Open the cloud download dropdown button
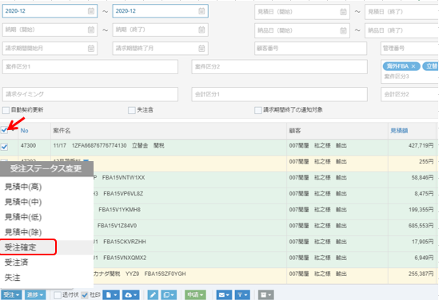Viewport: 439px width, 300px height. coord(131,294)
